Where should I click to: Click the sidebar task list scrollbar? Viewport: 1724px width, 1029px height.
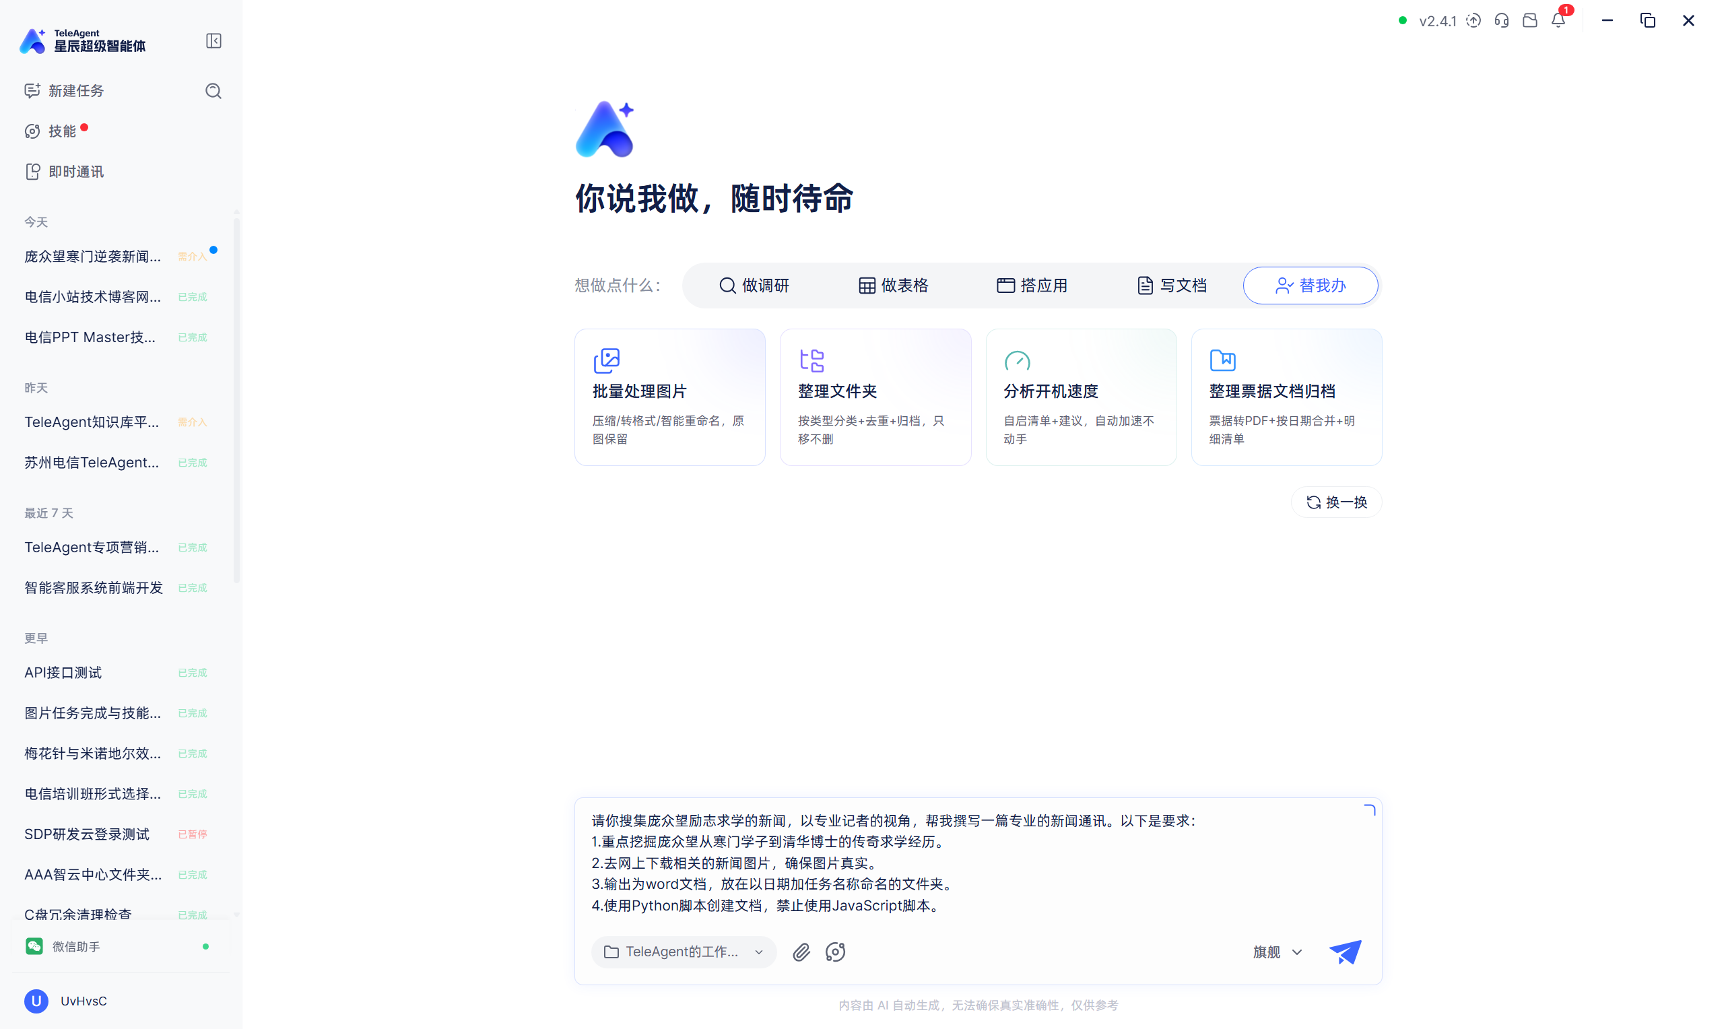click(x=236, y=400)
